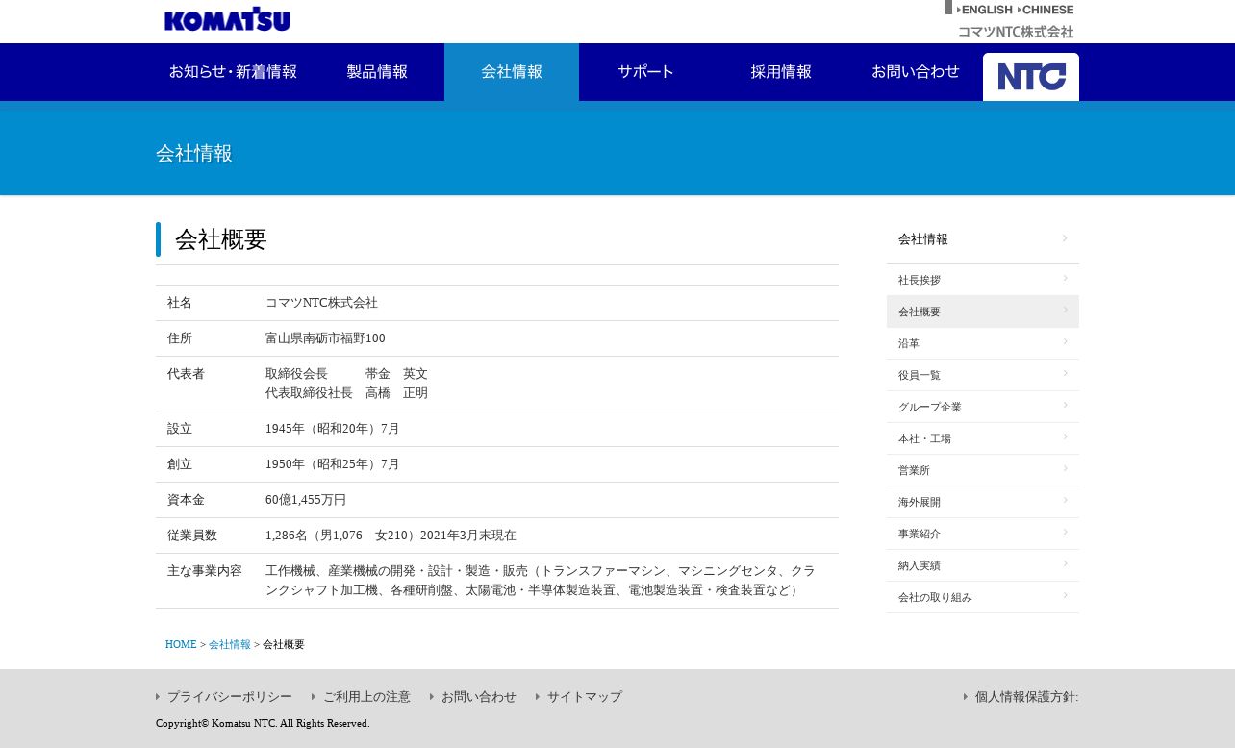Viewport: 1235px width, 748px height.
Task: Open the お知らせ・新着情報 menu
Action: (x=233, y=72)
